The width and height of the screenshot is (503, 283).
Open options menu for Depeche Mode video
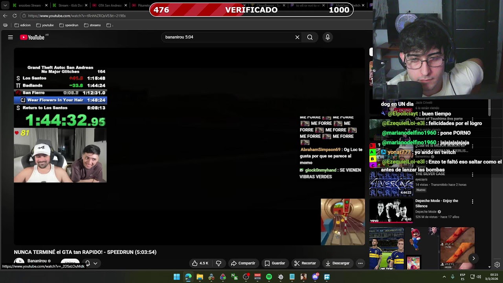(472, 201)
